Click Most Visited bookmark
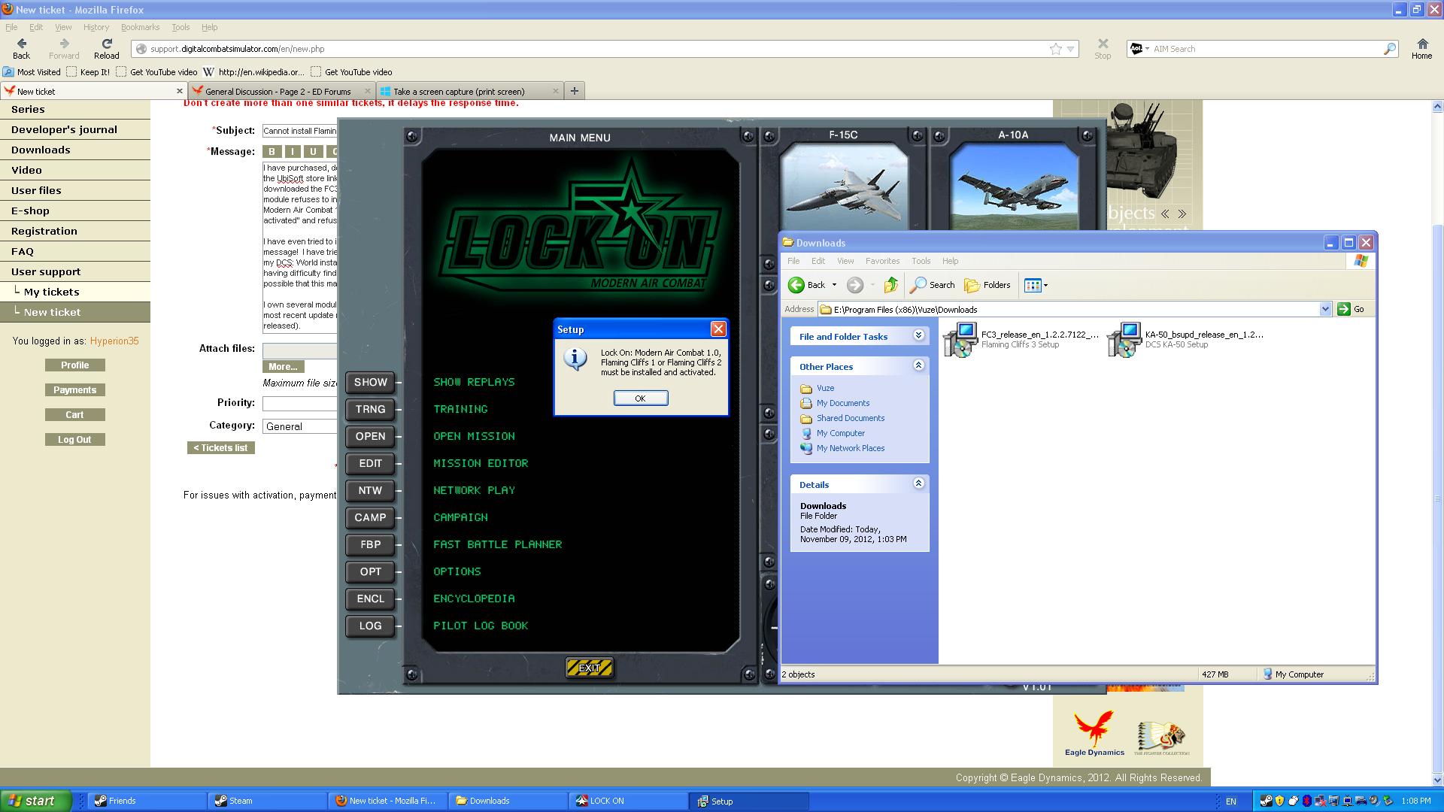Screen dimensions: 1444x812 click(x=32, y=72)
